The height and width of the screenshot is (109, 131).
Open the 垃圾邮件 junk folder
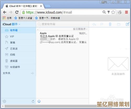coord(19,67)
